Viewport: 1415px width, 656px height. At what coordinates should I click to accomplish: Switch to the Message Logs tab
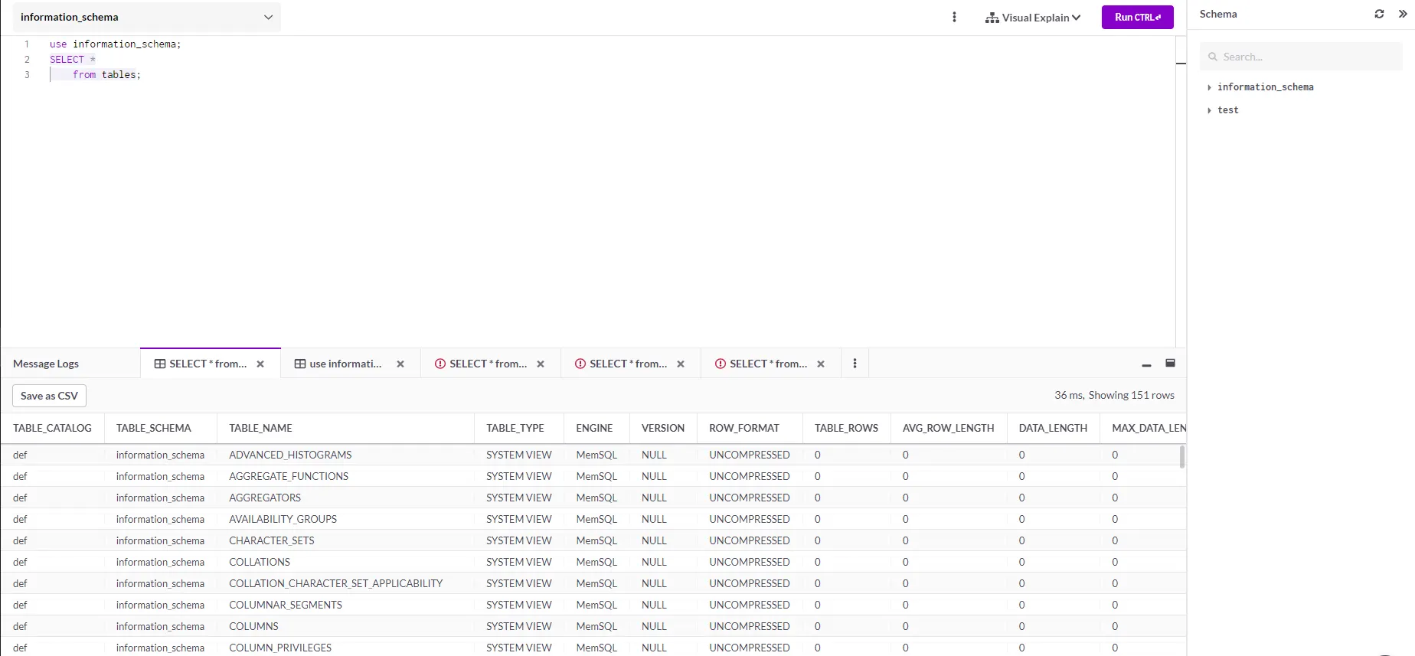click(46, 364)
